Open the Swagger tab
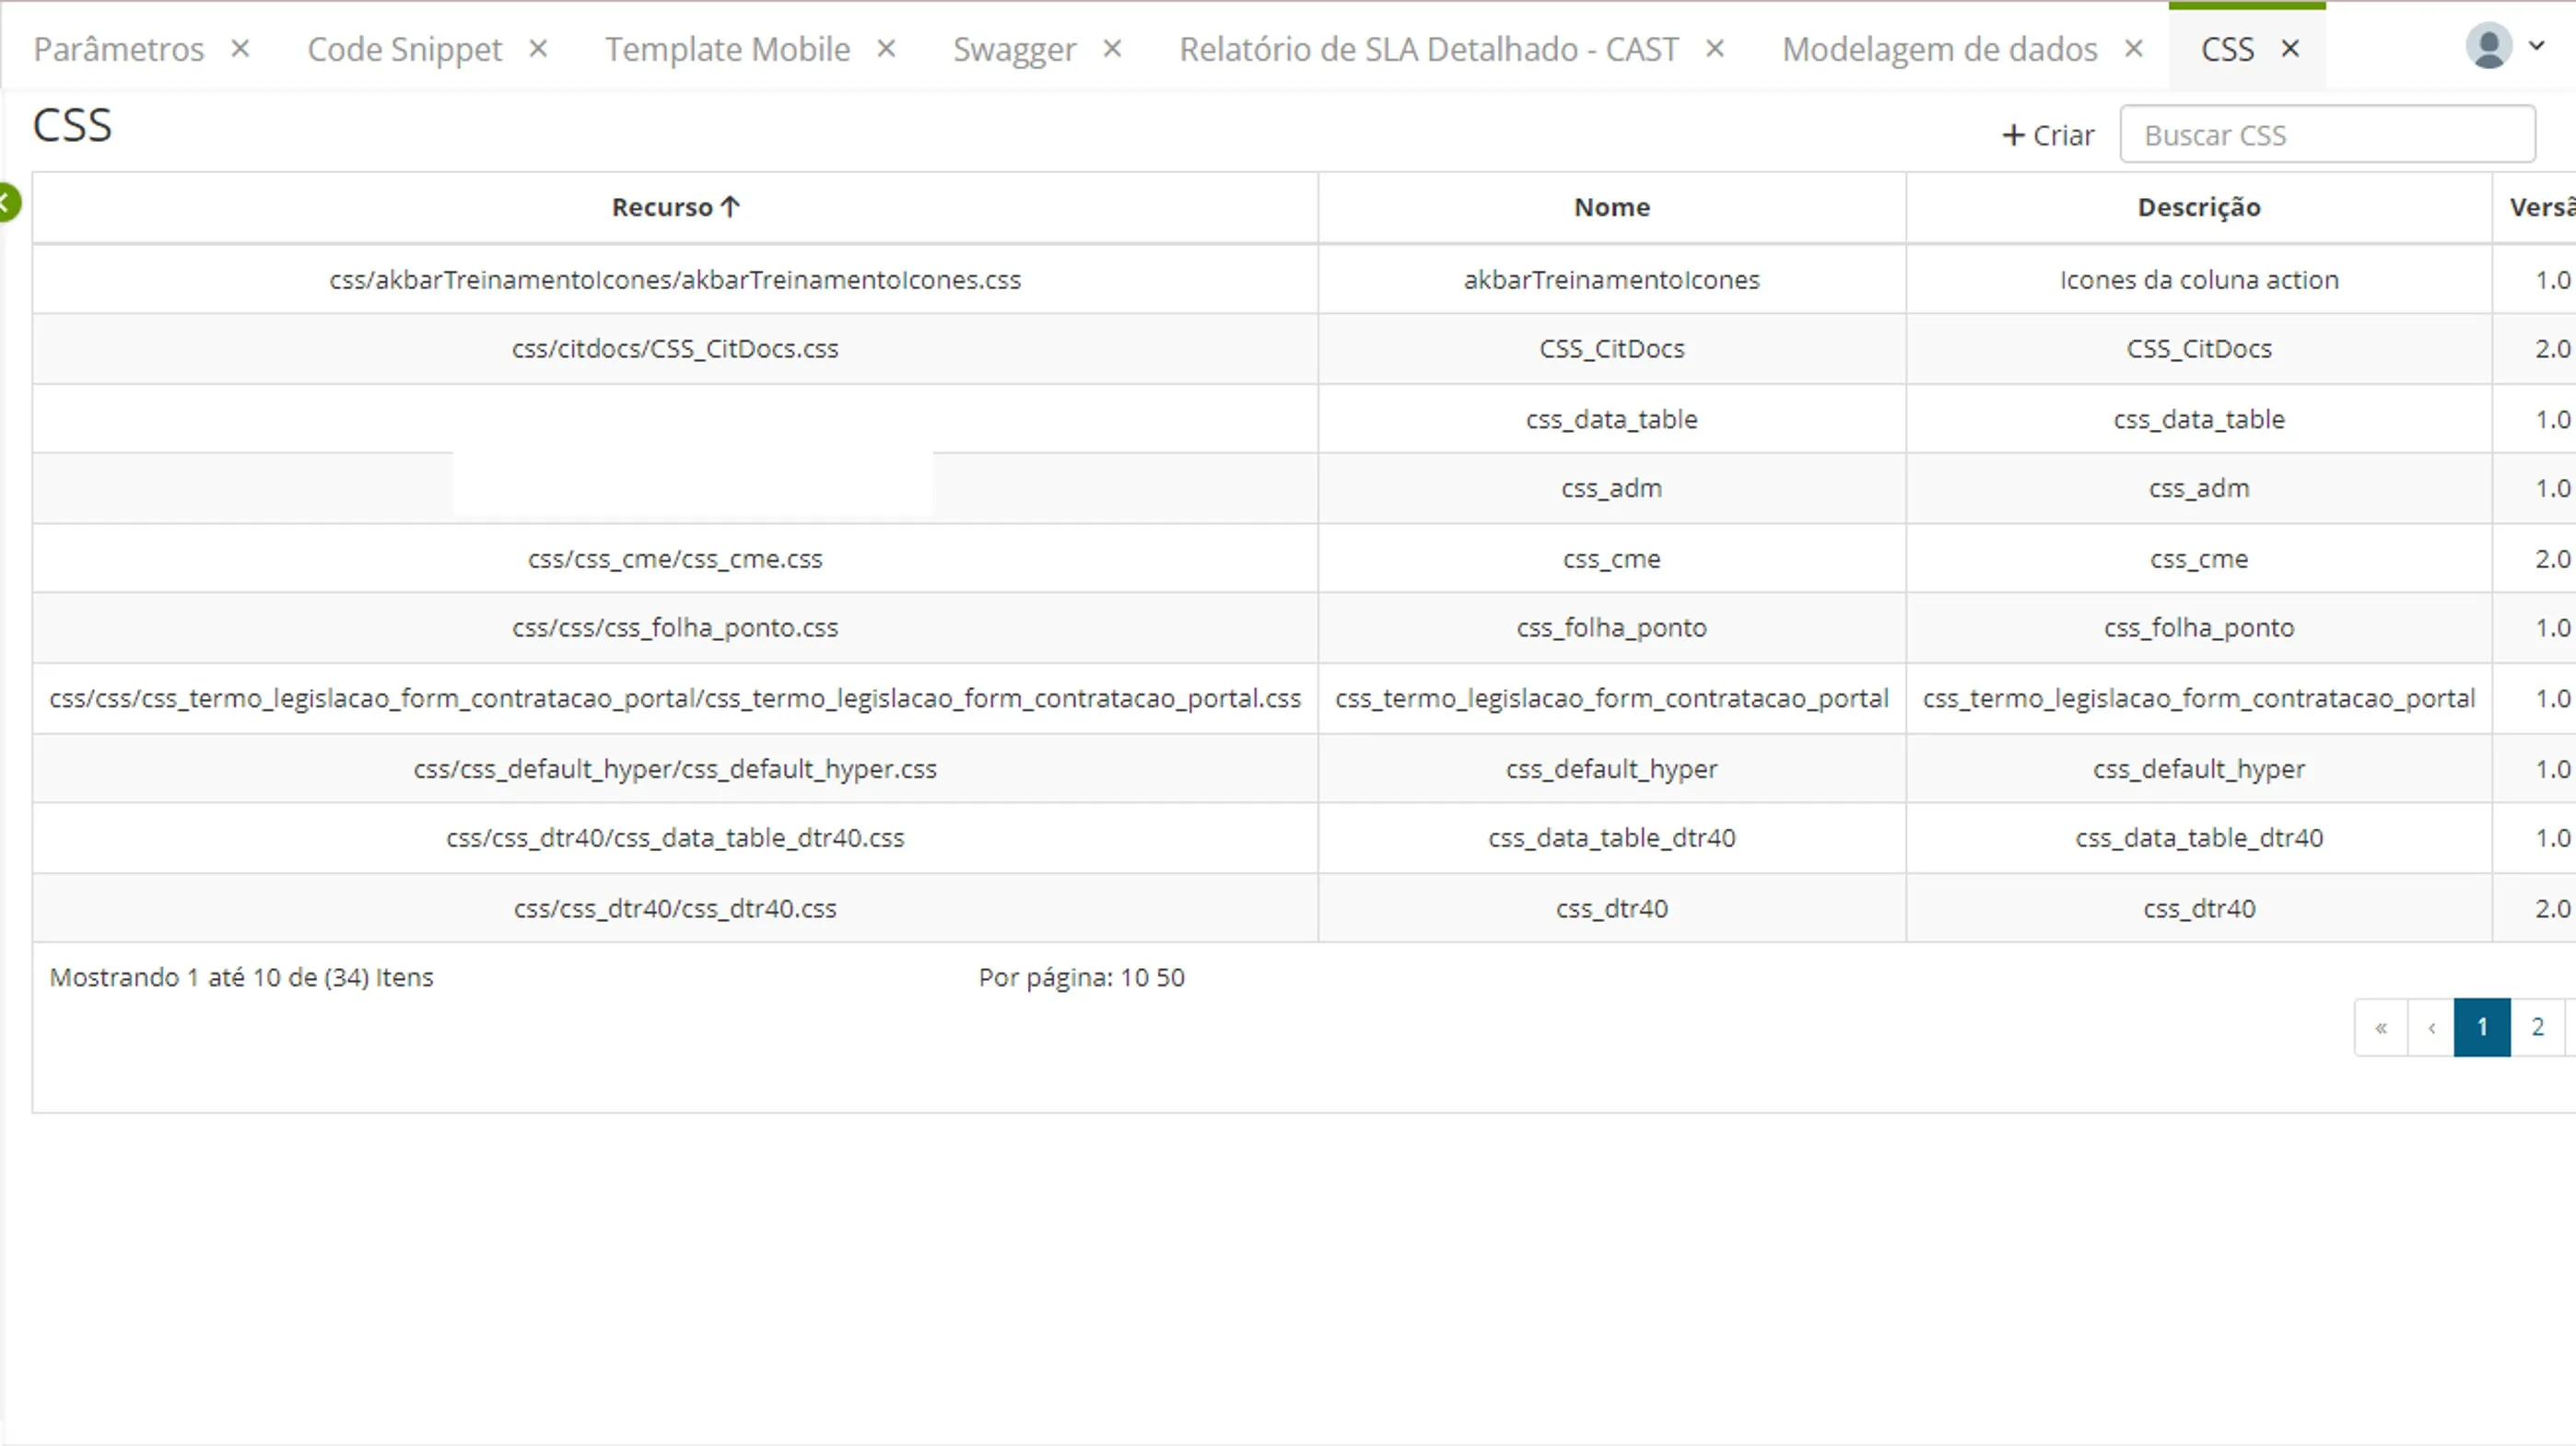 (1015, 49)
